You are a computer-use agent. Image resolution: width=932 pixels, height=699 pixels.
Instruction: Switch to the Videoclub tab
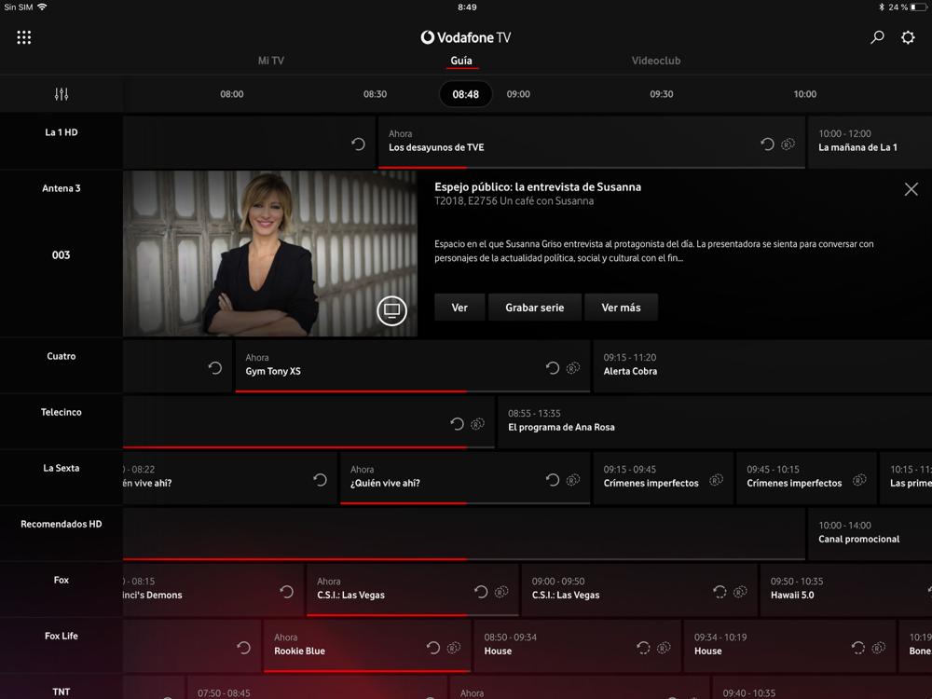pos(656,61)
